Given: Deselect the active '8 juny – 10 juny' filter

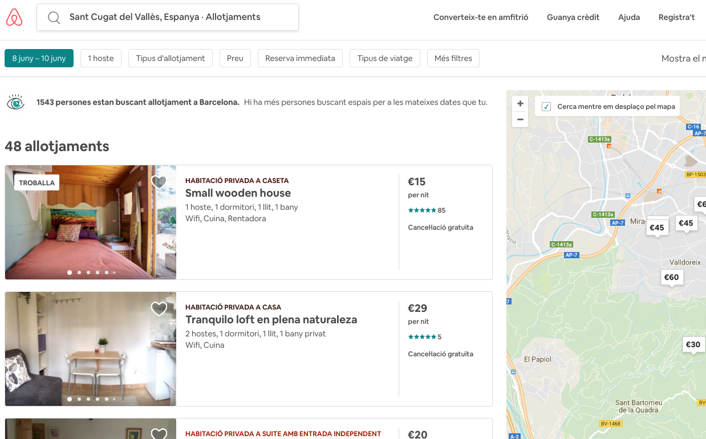Looking at the screenshot, I should pyautogui.click(x=39, y=58).
